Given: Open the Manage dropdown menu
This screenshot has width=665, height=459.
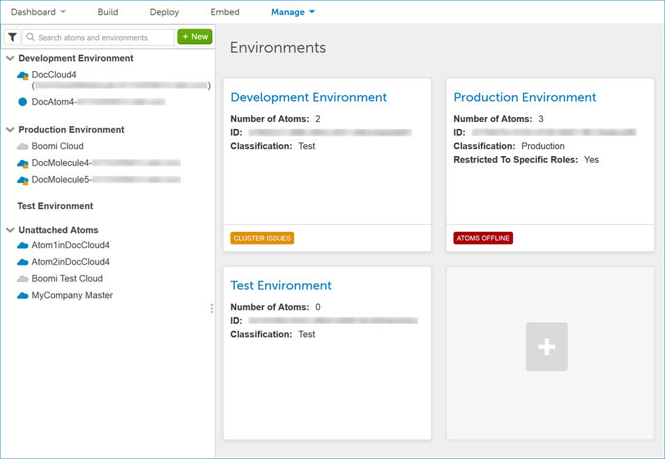Looking at the screenshot, I should pos(293,12).
